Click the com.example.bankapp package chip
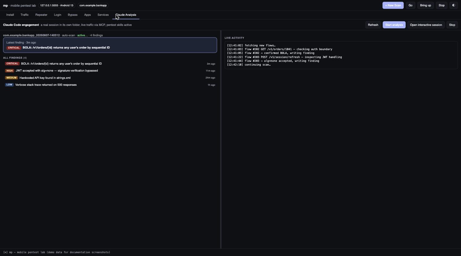461x256 pixels. 93,5
